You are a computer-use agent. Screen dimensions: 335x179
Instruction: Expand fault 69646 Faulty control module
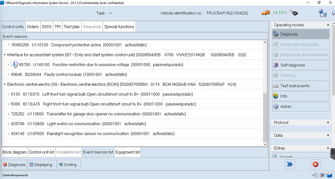pyautogui.click(x=8, y=74)
